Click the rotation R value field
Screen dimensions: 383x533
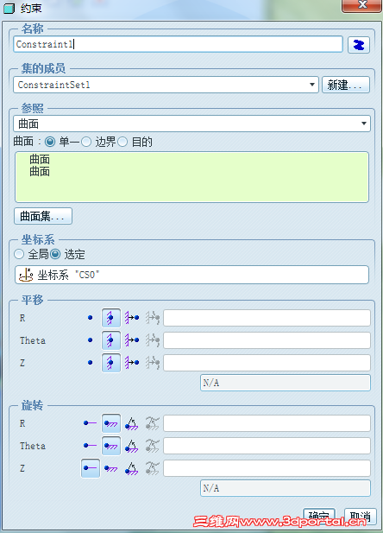267,423
